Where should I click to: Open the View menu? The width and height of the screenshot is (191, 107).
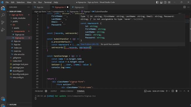tap(29, 2)
